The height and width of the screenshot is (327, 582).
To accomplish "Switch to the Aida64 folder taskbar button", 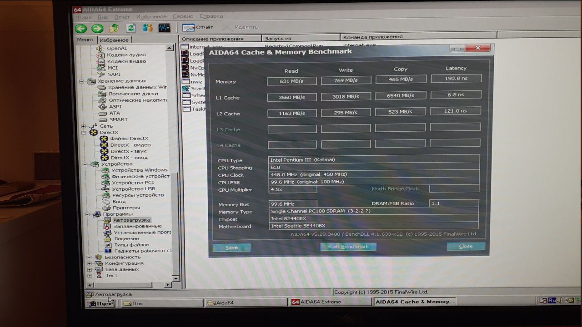I will pyautogui.click(x=246, y=302).
